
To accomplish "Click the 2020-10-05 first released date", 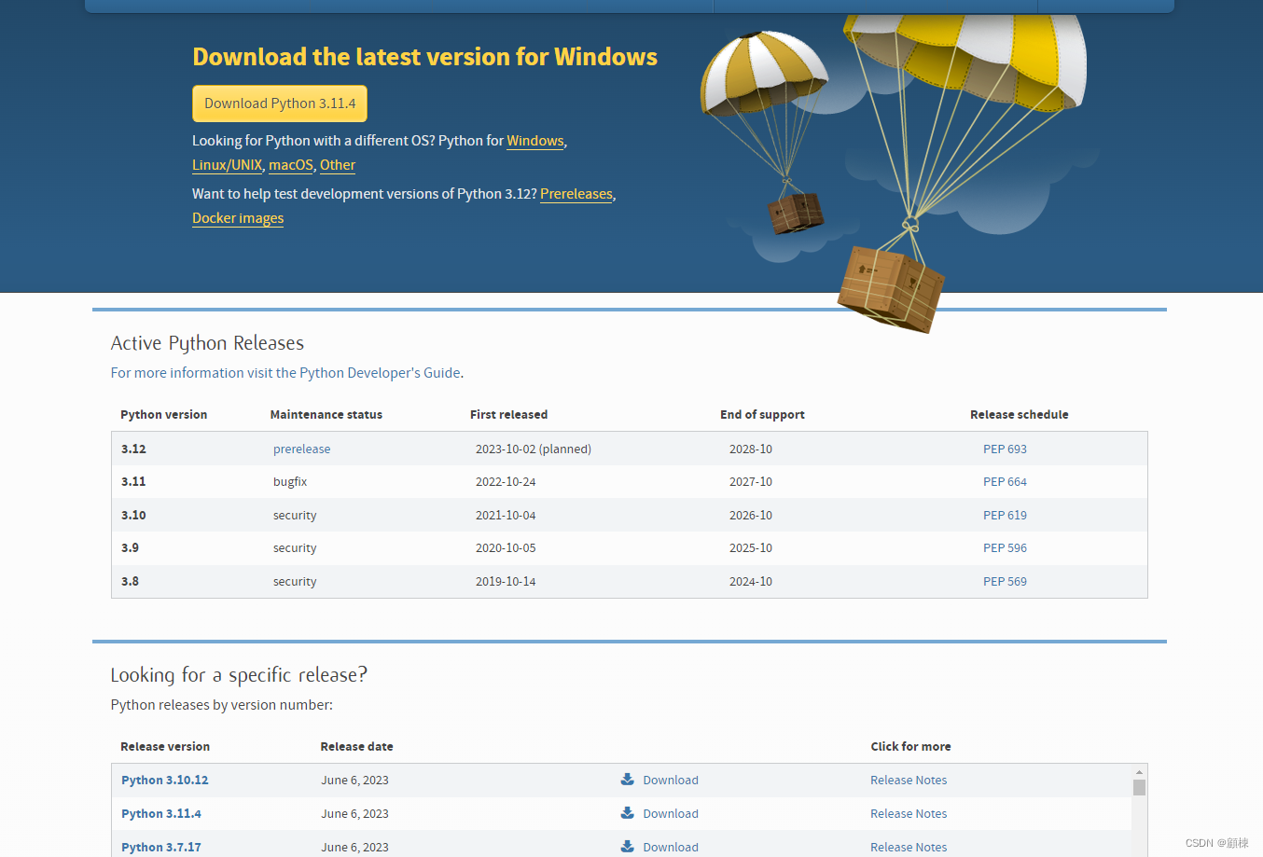I will tap(506, 548).
